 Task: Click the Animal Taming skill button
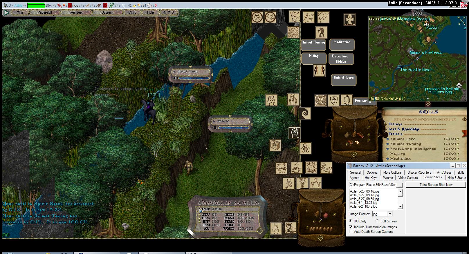point(313,44)
